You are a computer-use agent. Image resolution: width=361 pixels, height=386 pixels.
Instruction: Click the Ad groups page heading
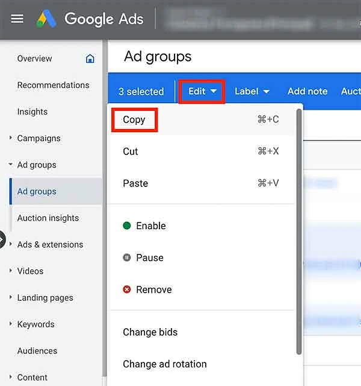[x=158, y=57]
